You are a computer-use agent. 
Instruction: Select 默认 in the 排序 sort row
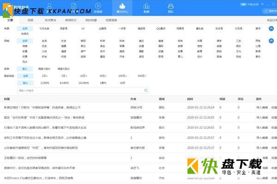(25, 69)
